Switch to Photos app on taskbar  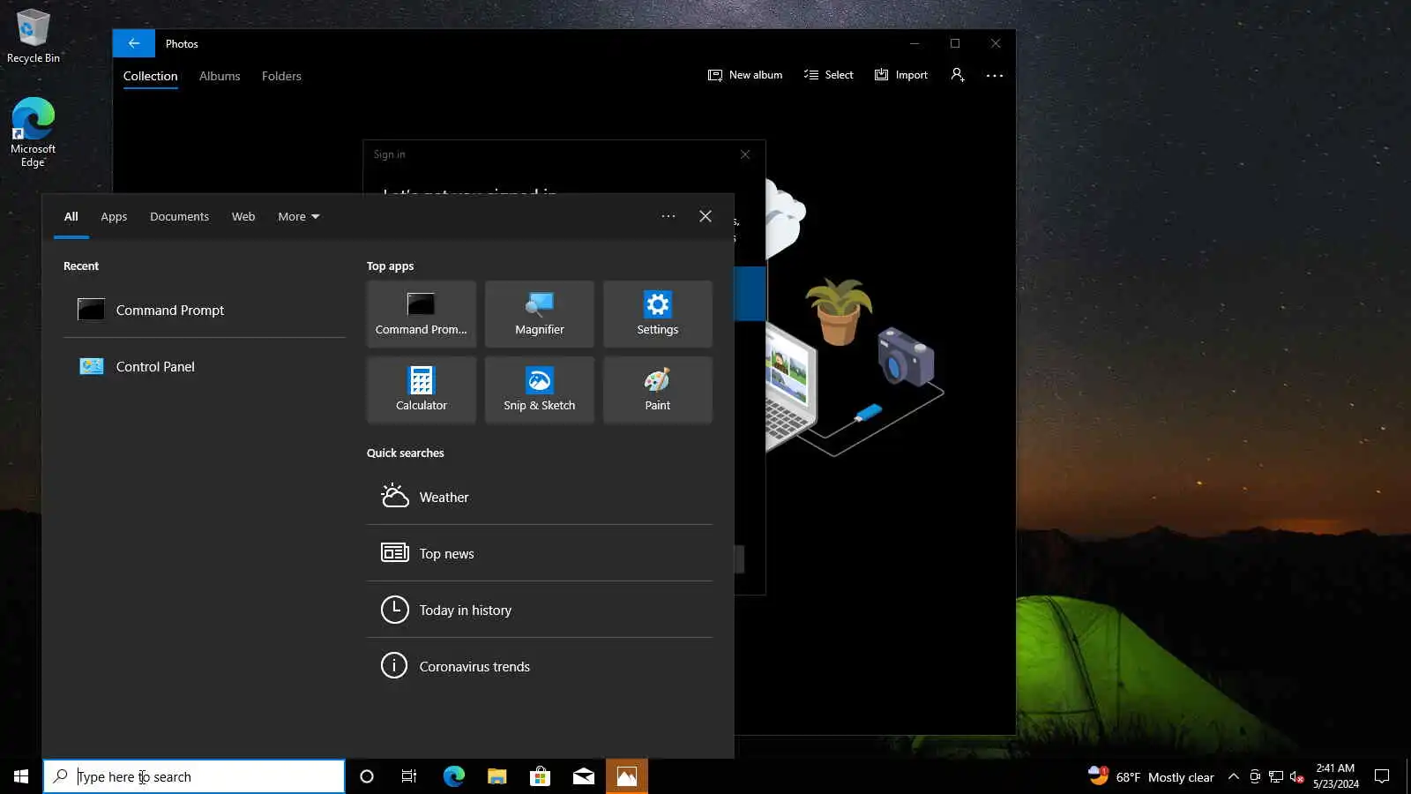[627, 776]
